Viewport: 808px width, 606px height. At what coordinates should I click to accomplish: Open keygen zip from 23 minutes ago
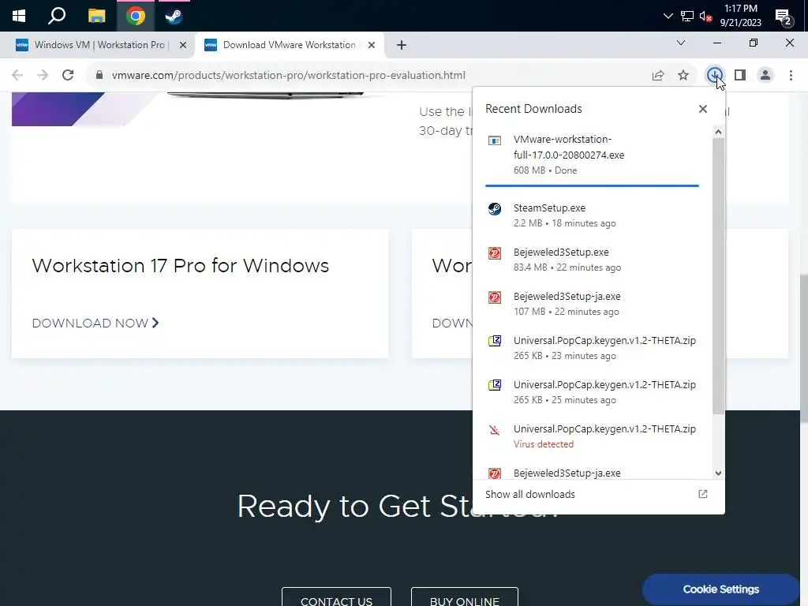(592, 348)
